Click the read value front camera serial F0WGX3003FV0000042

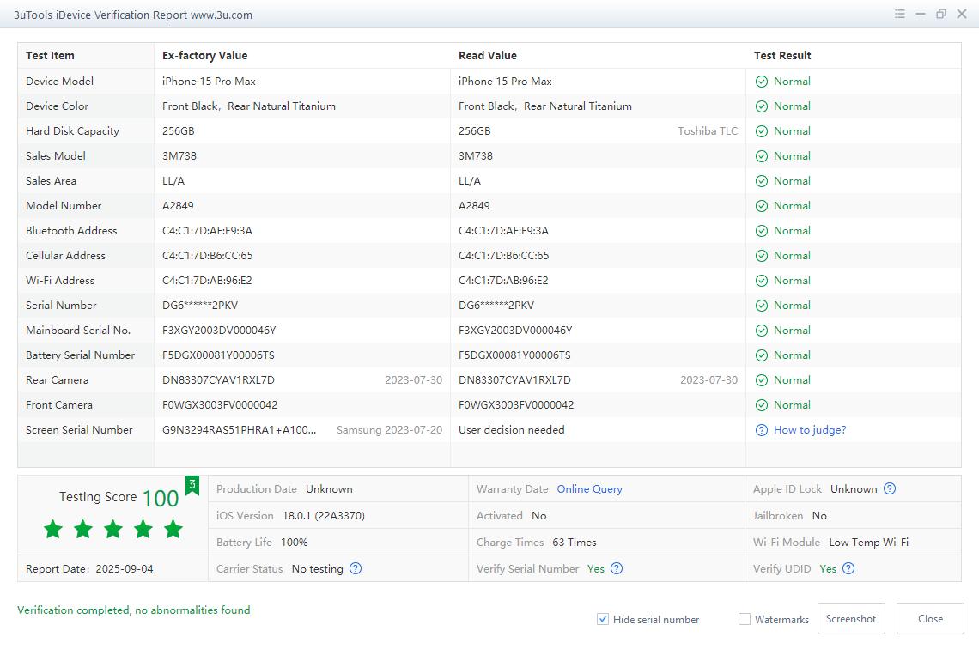(x=516, y=405)
